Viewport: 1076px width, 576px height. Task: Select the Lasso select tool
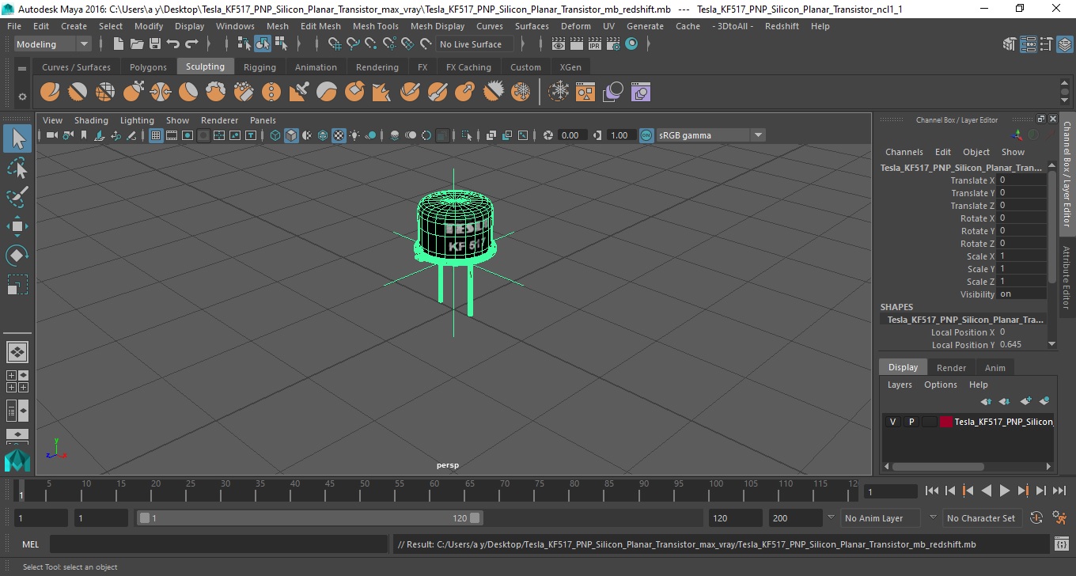pos(17,169)
